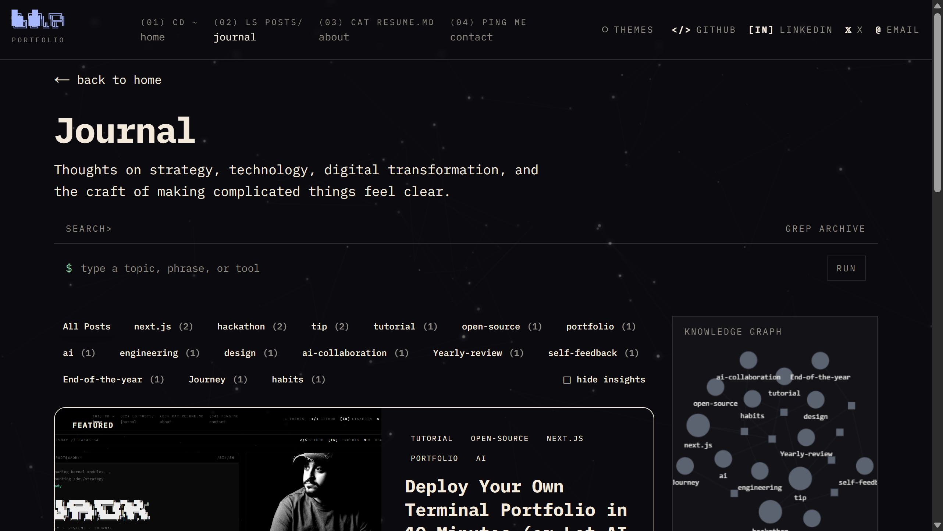Toggle the next.js (2) filter tag

(163, 327)
